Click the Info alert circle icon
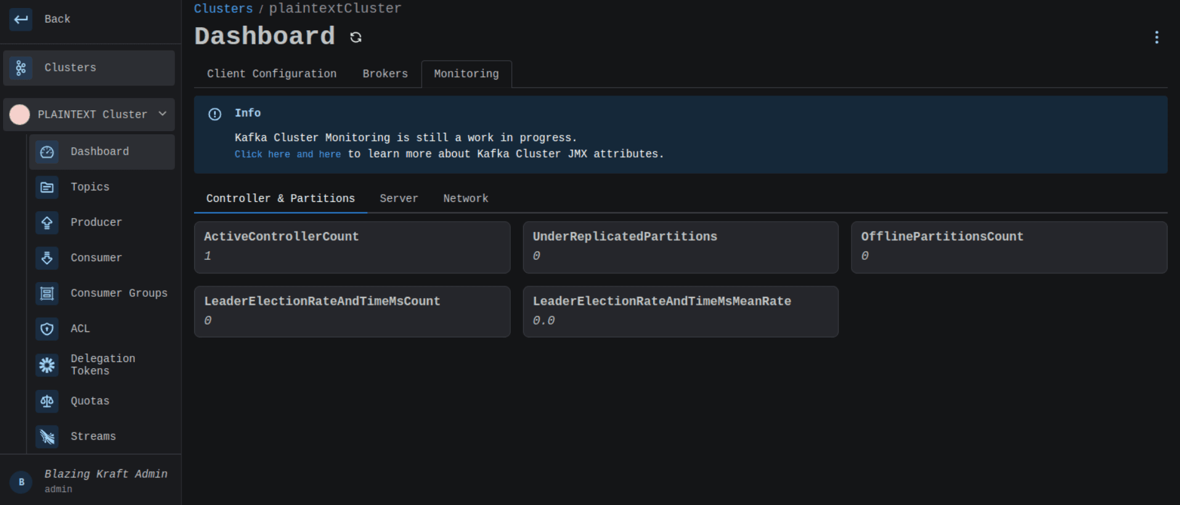 pos(214,114)
